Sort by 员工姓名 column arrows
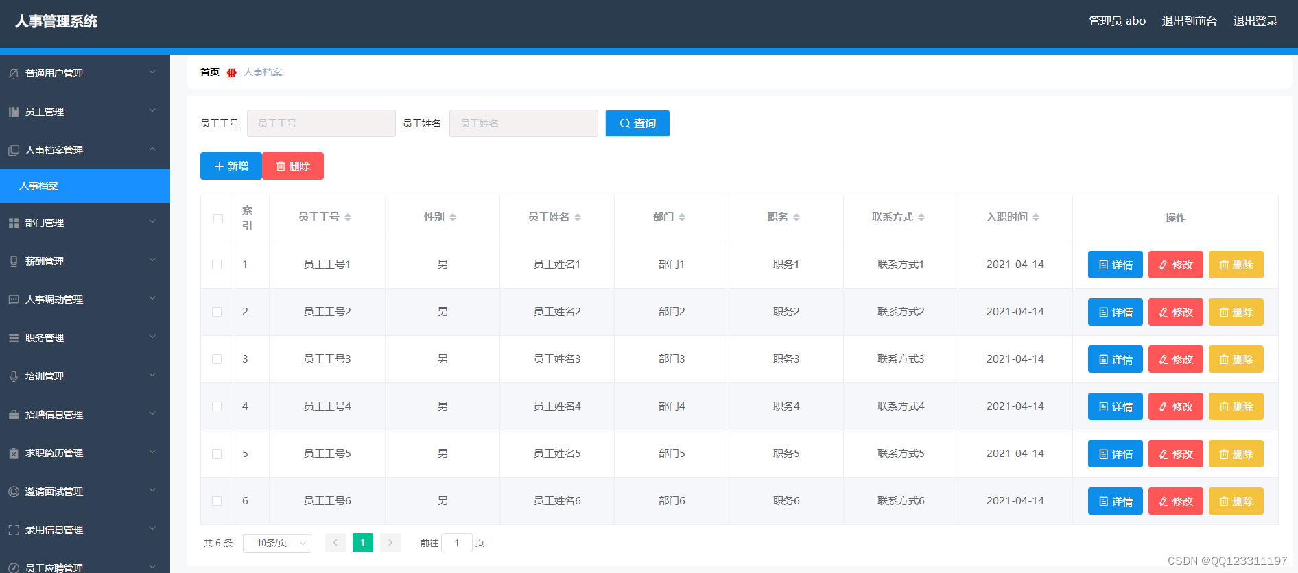The height and width of the screenshot is (573, 1298). pos(578,217)
